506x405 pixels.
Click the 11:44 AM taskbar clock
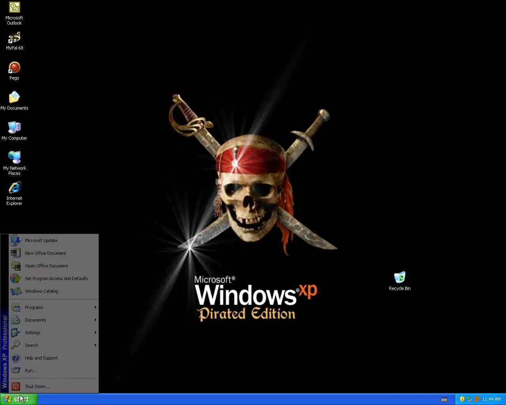(x=491, y=399)
